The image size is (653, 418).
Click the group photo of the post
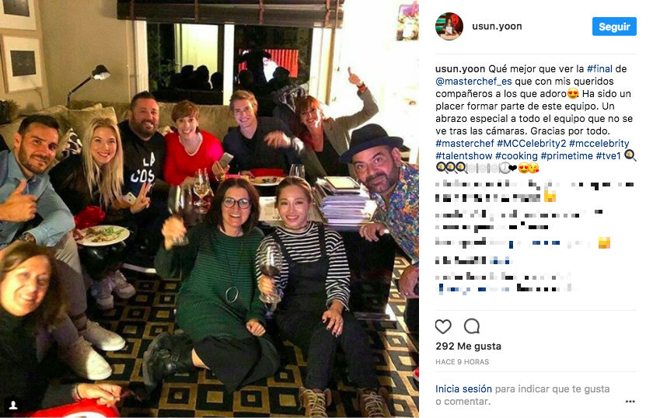[209, 209]
